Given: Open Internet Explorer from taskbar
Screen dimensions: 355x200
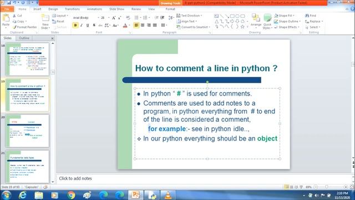Looking at the screenshot, I should [22, 195].
